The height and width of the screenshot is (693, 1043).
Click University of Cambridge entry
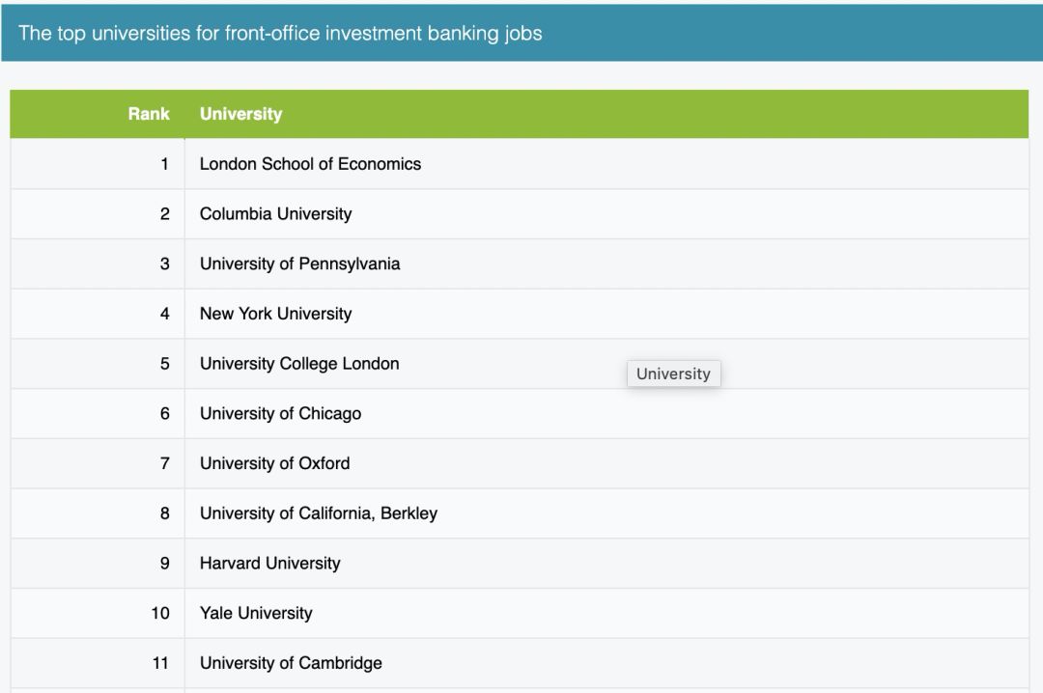[x=291, y=662]
